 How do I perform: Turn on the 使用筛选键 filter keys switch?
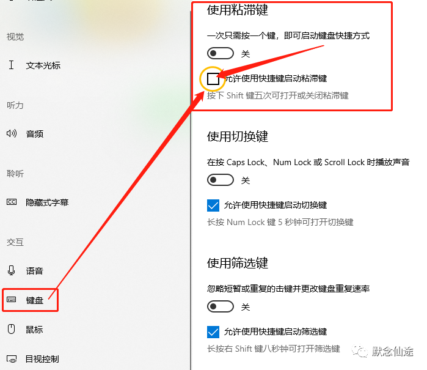[221, 306]
